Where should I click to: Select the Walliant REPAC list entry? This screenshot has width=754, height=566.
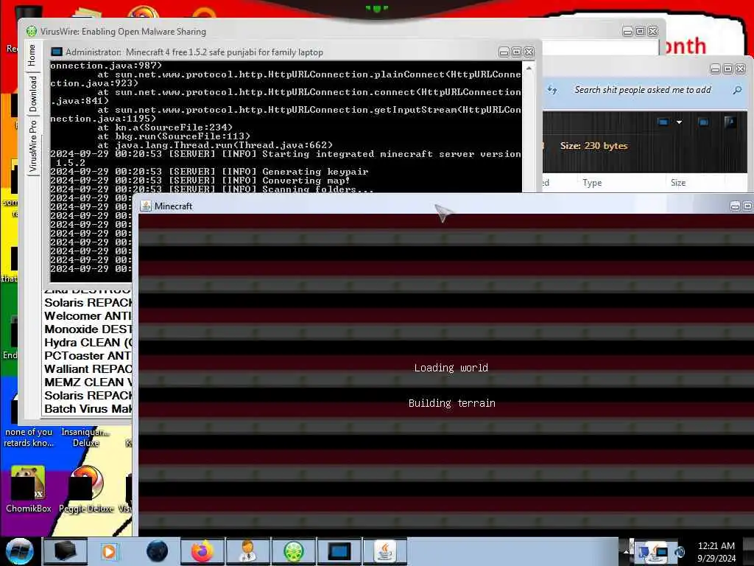[x=88, y=369]
